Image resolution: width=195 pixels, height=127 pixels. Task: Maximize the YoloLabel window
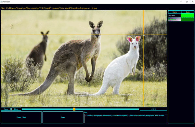click(187, 2)
